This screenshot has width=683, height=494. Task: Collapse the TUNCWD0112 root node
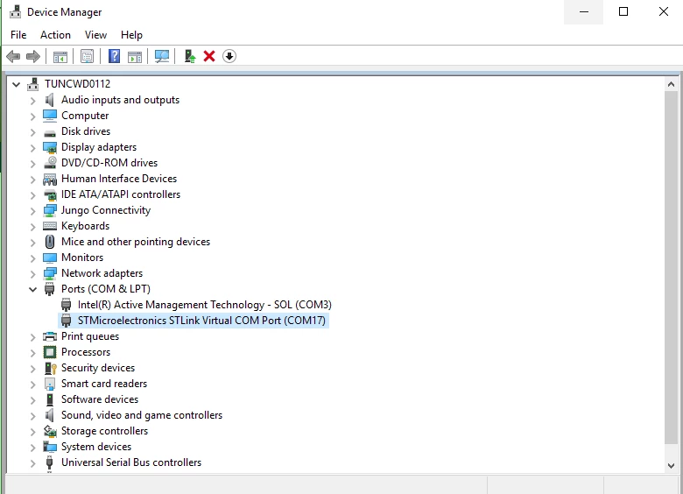[x=16, y=84]
